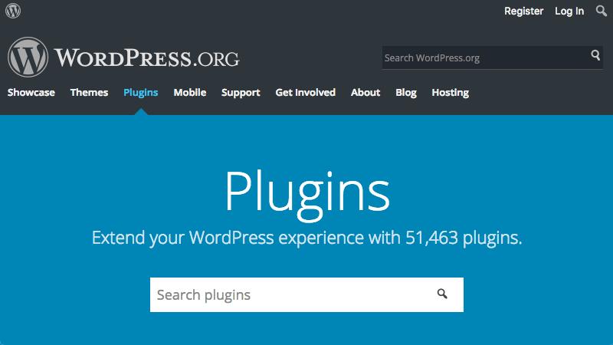
Task: Open the Showcase menu item
Action: (x=31, y=92)
